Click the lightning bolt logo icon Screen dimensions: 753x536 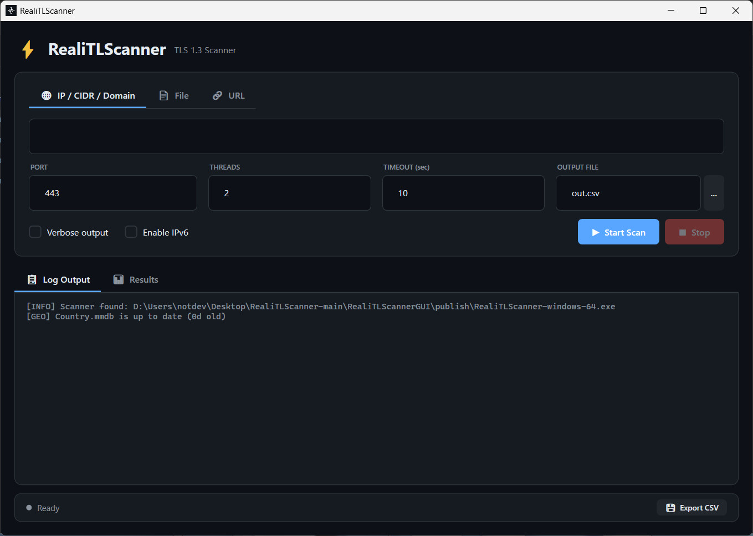coord(28,49)
